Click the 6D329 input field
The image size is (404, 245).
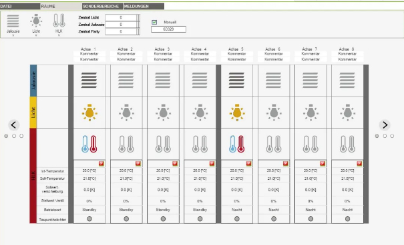tap(168, 29)
